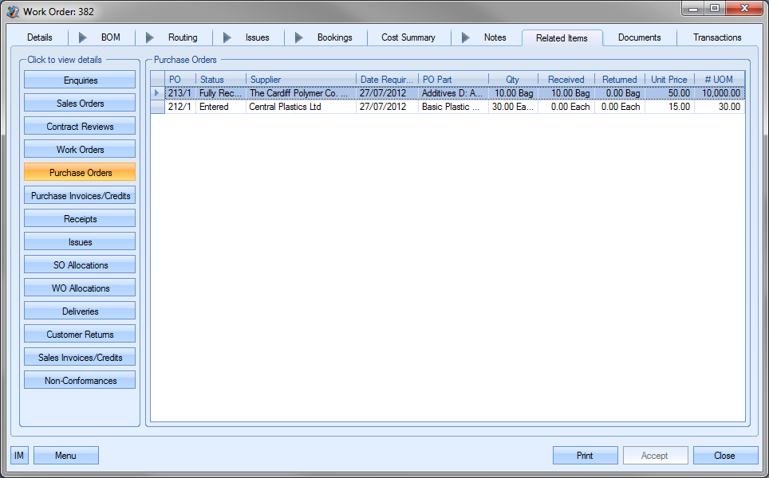This screenshot has width=769, height=478.
Task: View Non-Conformances items
Action: click(80, 381)
